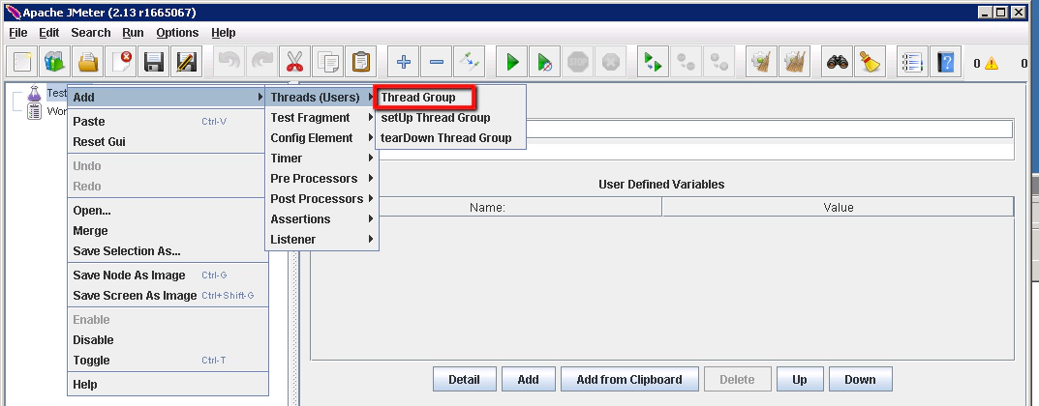This screenshot has height=406, width=1039.
Task: Expand the Pre Processors submenu
Action: click(x=321, y=179)
